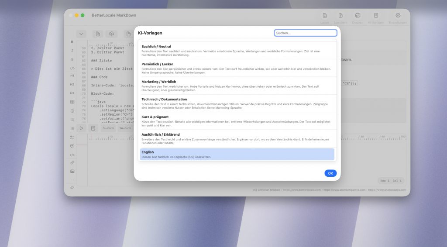Insert image using sidebar picture icon

pos(72,171)
